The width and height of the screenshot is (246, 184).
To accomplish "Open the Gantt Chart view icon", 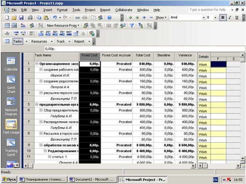I will [11, 80].
